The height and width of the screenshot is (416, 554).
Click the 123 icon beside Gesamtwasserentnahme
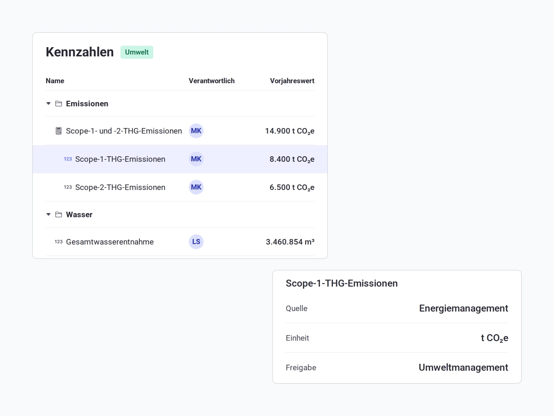point(59,242)
